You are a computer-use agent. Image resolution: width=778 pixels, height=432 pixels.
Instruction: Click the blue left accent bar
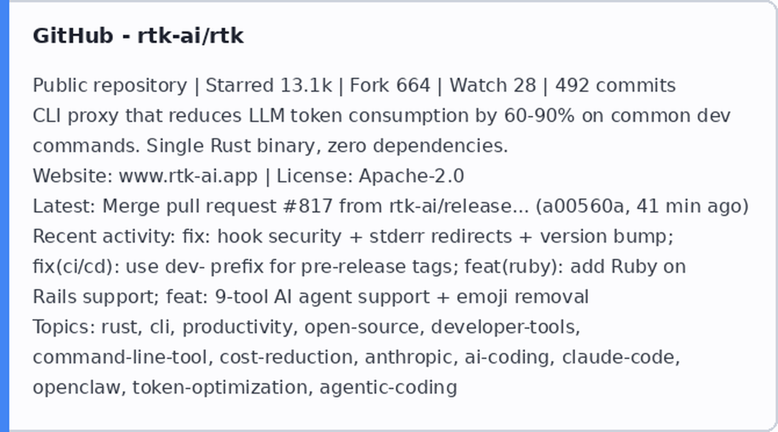coord(5,216)
